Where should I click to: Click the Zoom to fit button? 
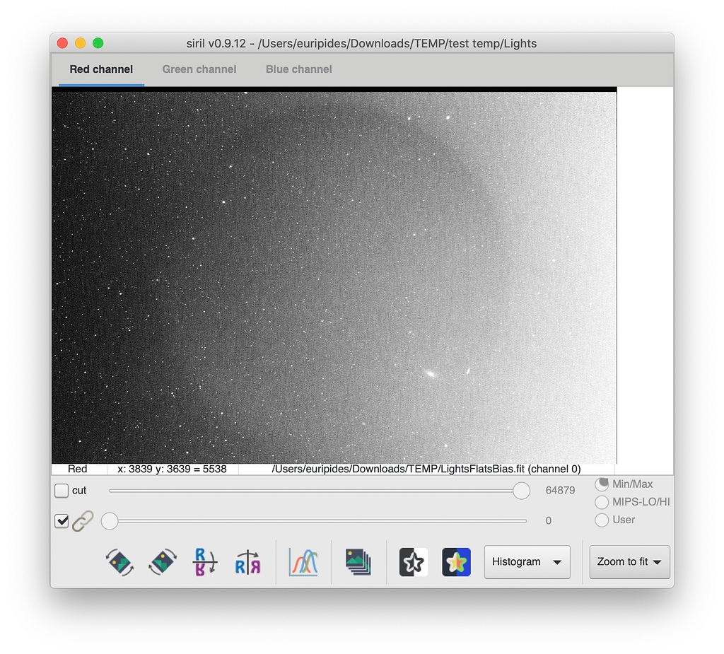click(622, 562)
